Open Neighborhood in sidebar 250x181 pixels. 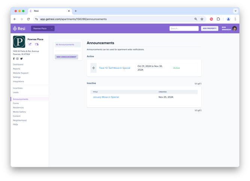pyautogui.click(x=20, y=120)
